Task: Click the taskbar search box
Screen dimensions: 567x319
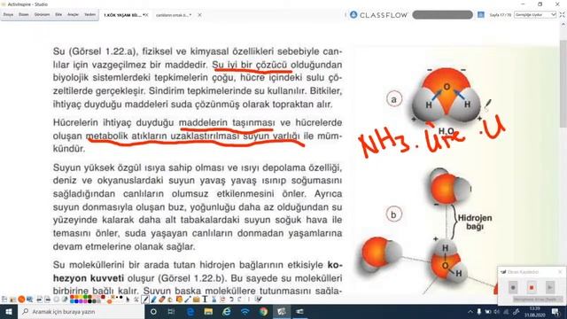Action: pos(81,312)
